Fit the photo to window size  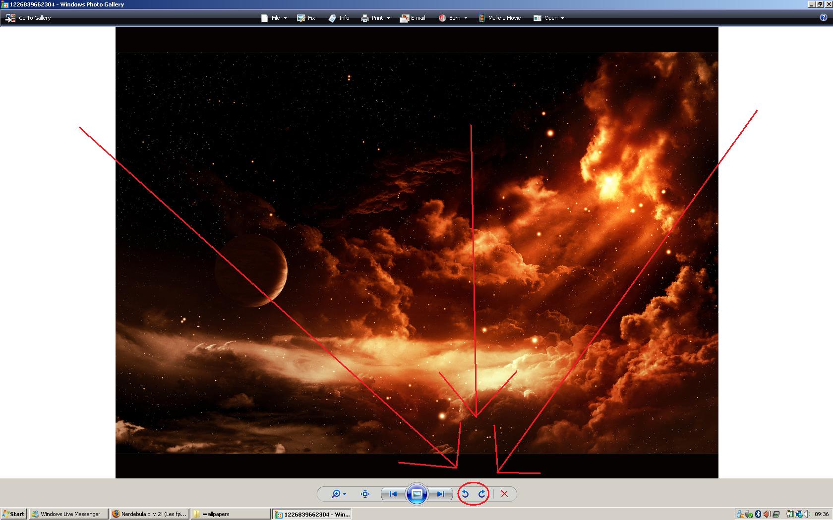coord(365,494)
